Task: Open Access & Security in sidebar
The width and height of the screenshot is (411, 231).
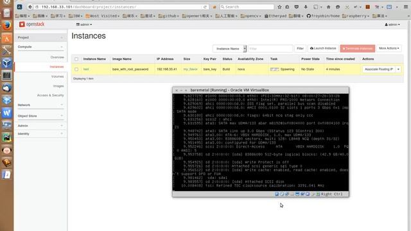Action: coord(50,96)
